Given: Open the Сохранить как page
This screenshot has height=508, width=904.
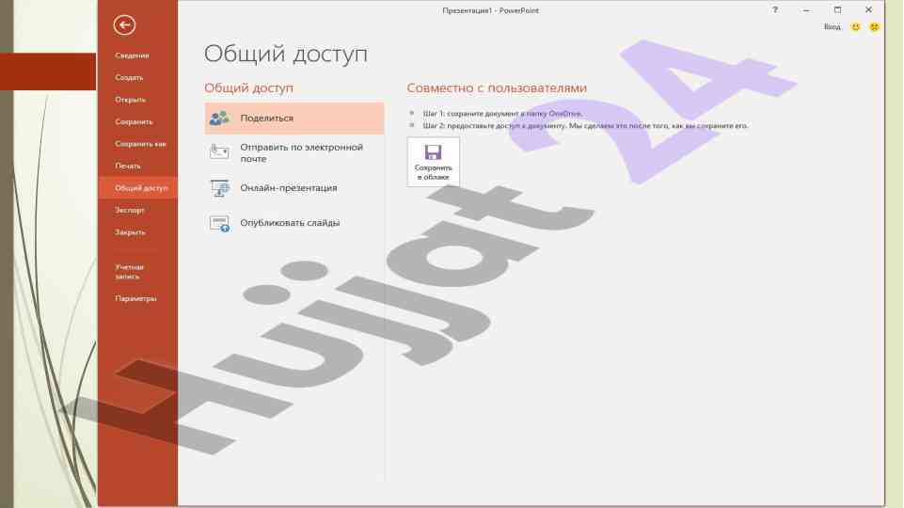Looking at the screenshot, I should (140, 144).
